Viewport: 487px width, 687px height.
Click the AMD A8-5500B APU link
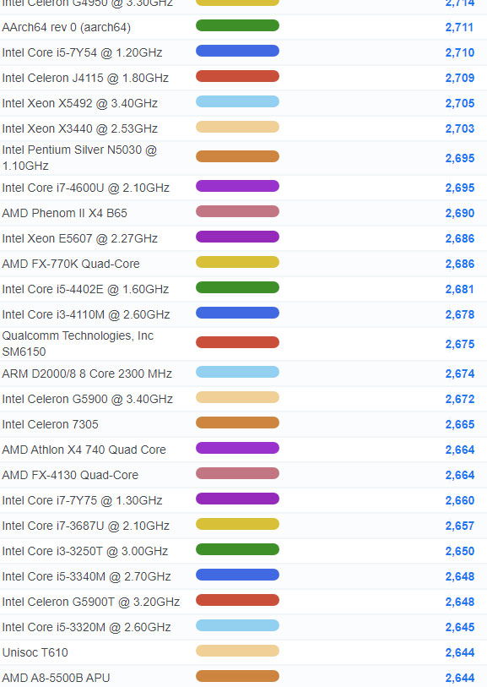[56, 679]
